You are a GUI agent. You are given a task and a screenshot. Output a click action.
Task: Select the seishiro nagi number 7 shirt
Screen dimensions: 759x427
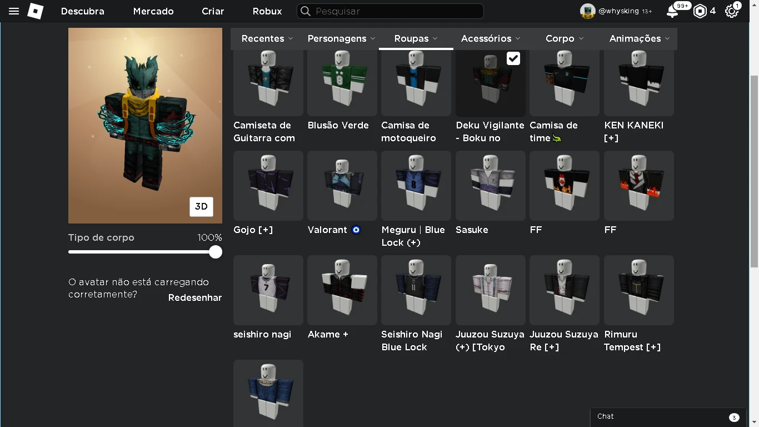tap(268, 290)
